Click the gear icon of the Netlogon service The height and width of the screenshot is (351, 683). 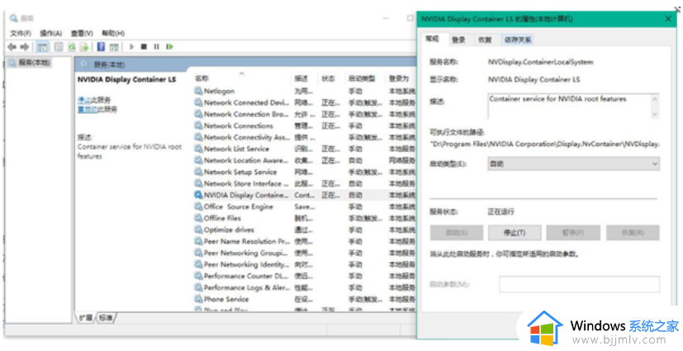[198, 91]
